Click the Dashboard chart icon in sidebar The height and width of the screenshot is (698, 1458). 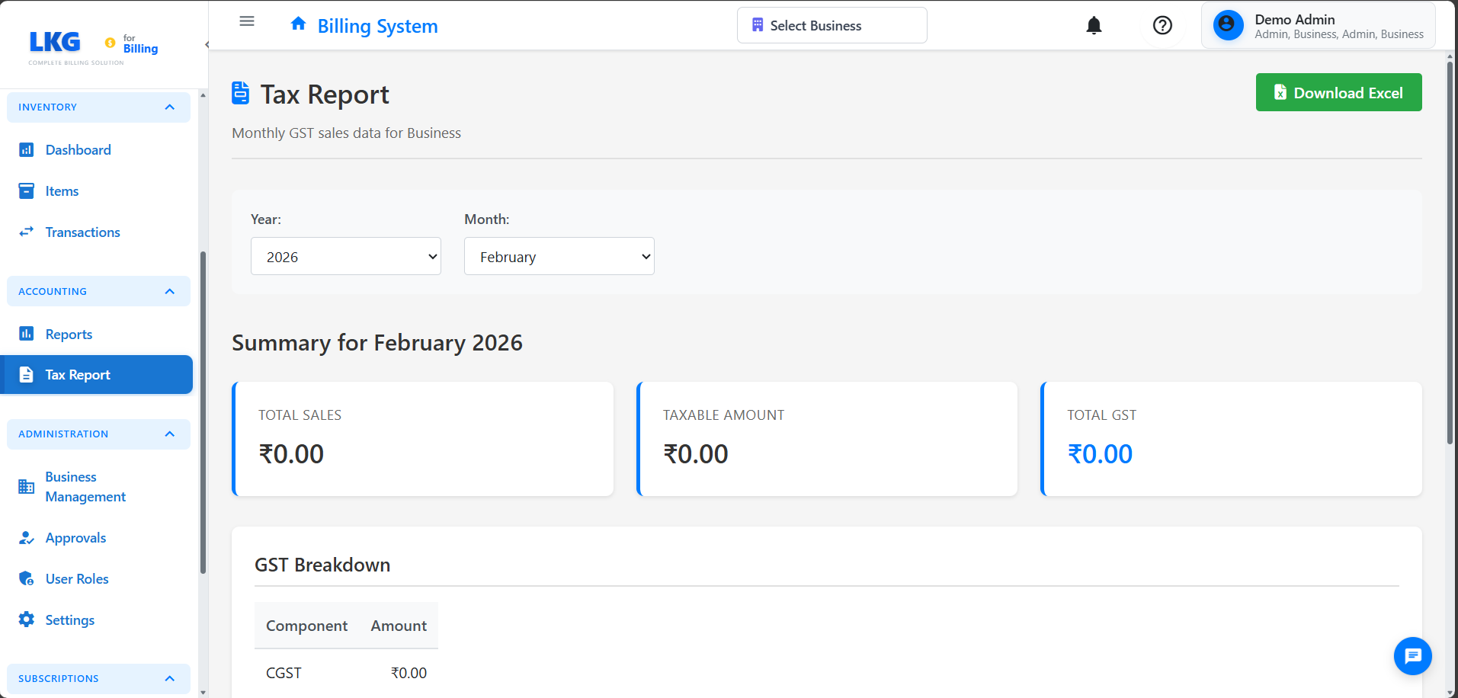tap(27, 150)
